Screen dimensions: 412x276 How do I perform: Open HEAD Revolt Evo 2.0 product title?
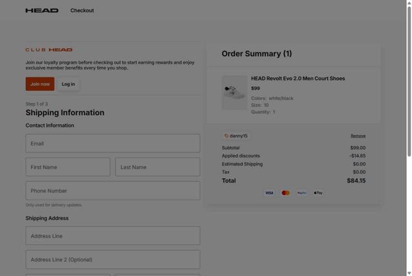(x=298, y=78)
